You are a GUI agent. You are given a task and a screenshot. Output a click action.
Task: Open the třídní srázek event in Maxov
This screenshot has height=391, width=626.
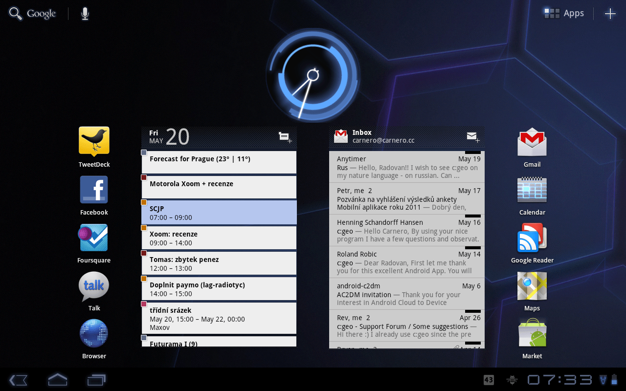click(219, 318)
